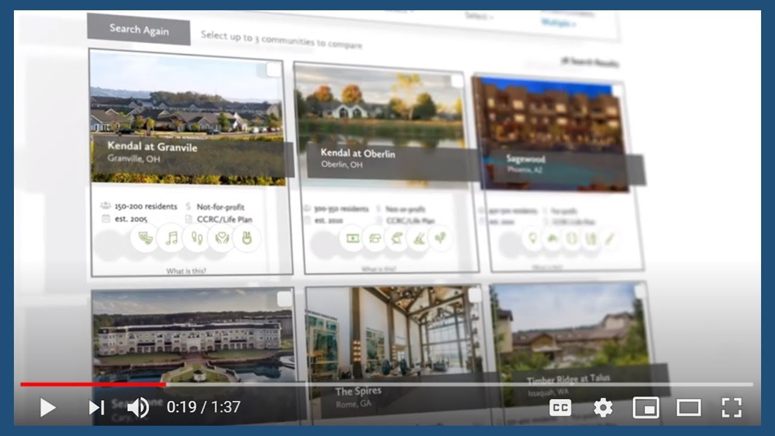Screen dimensions: 775x436
Task: Click the plant sprout icon on Oberlin card
Action: point(440,238)
